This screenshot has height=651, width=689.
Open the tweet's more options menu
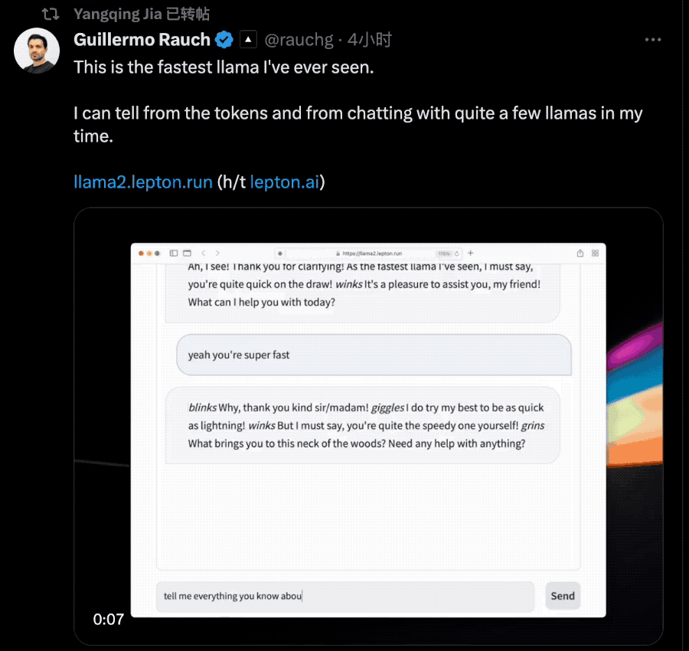[x=653, y=40]
